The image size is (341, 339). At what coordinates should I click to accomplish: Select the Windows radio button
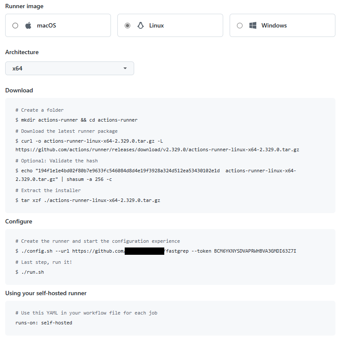coord(240,25)
